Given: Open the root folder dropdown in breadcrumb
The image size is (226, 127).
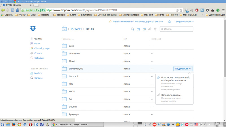Looking at the screenshot, I should click(64, 29).
